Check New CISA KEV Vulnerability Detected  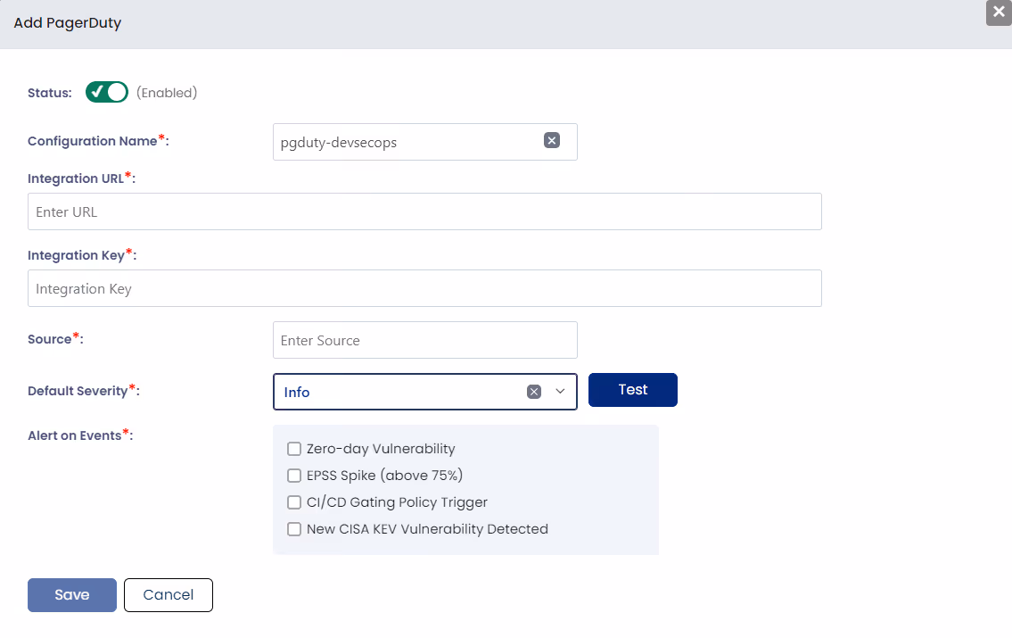coord(294,529)
